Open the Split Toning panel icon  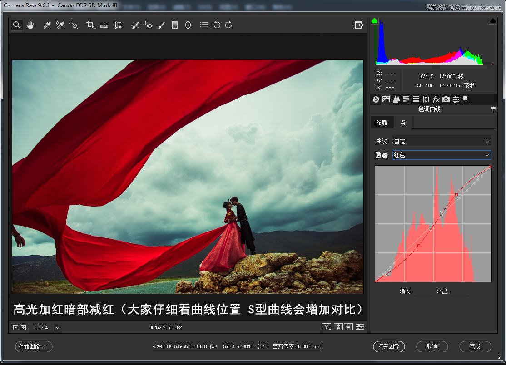(416, 99)
